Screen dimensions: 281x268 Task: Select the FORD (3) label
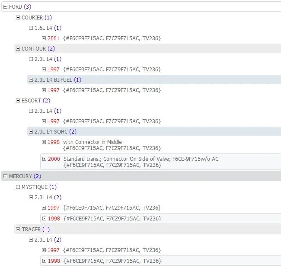[20, 7]
